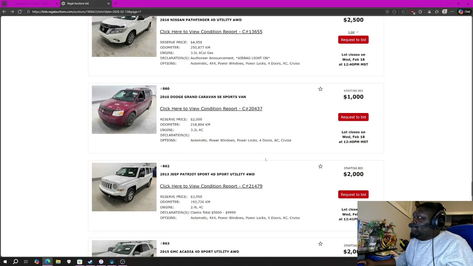Open Copilot Chat in the browser toolbar

coord(464,12)
